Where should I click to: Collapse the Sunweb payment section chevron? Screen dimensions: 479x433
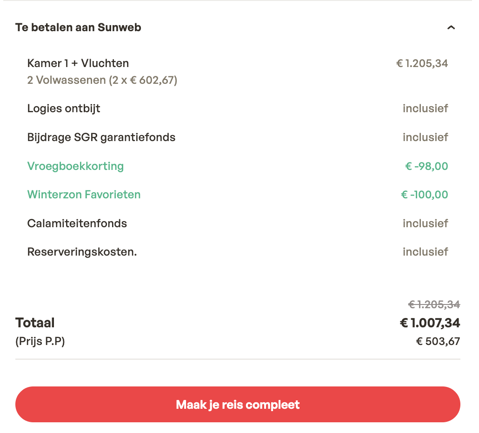tap(450, 28)
